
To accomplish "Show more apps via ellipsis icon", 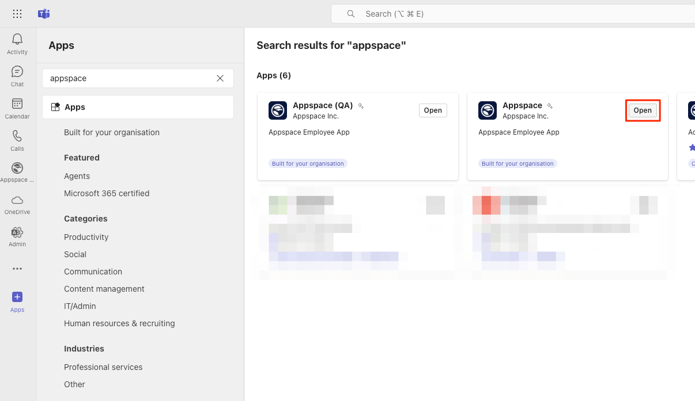I will pos(17,269).
